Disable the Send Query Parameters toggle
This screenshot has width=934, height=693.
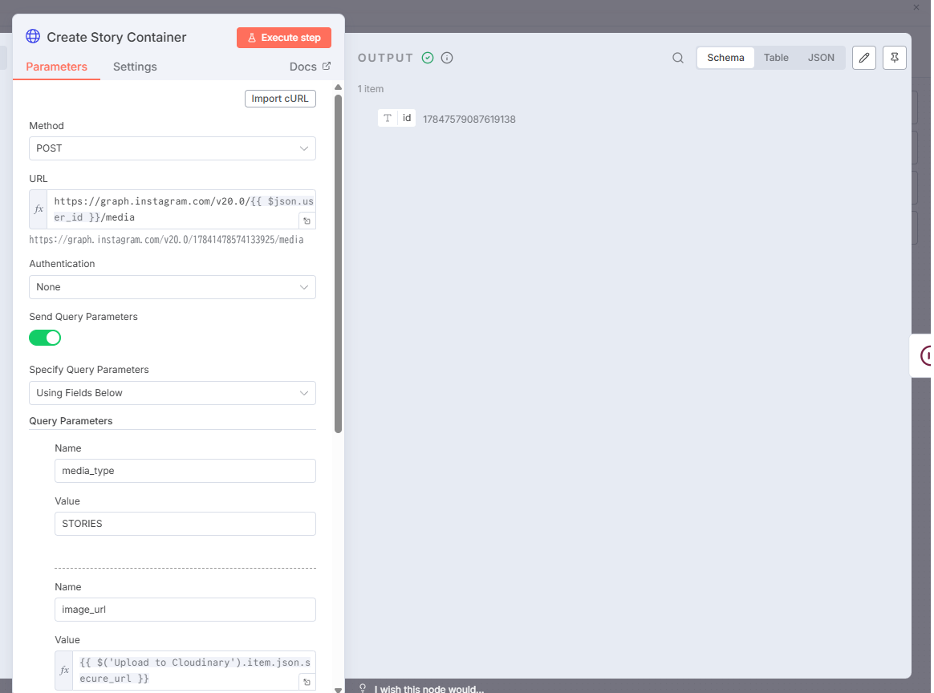click(45, 338)
